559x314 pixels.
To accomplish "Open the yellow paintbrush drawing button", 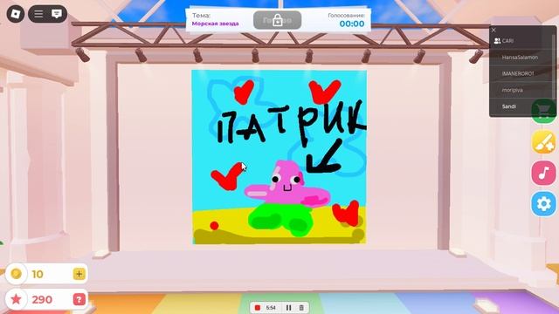I will point(543,142).
